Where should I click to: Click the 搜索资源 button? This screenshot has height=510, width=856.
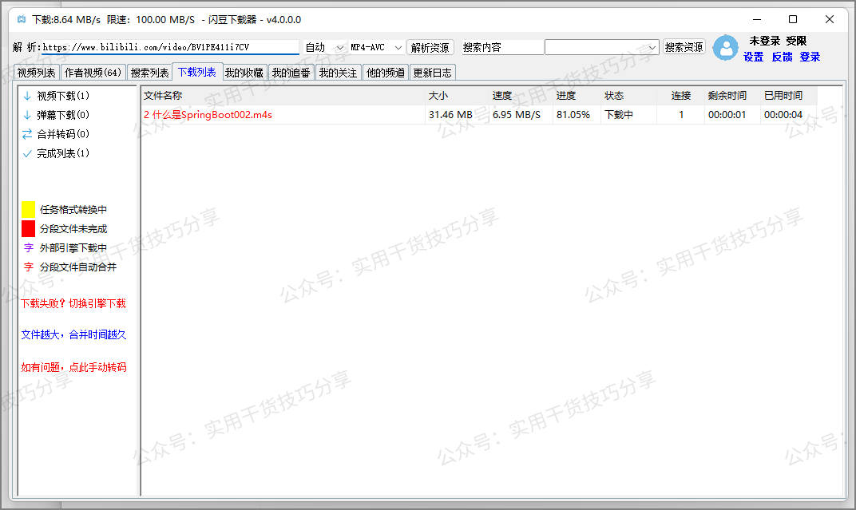coord(684,47)
